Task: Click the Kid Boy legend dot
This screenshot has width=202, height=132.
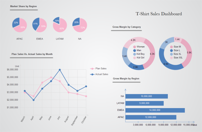Action: 135,54
